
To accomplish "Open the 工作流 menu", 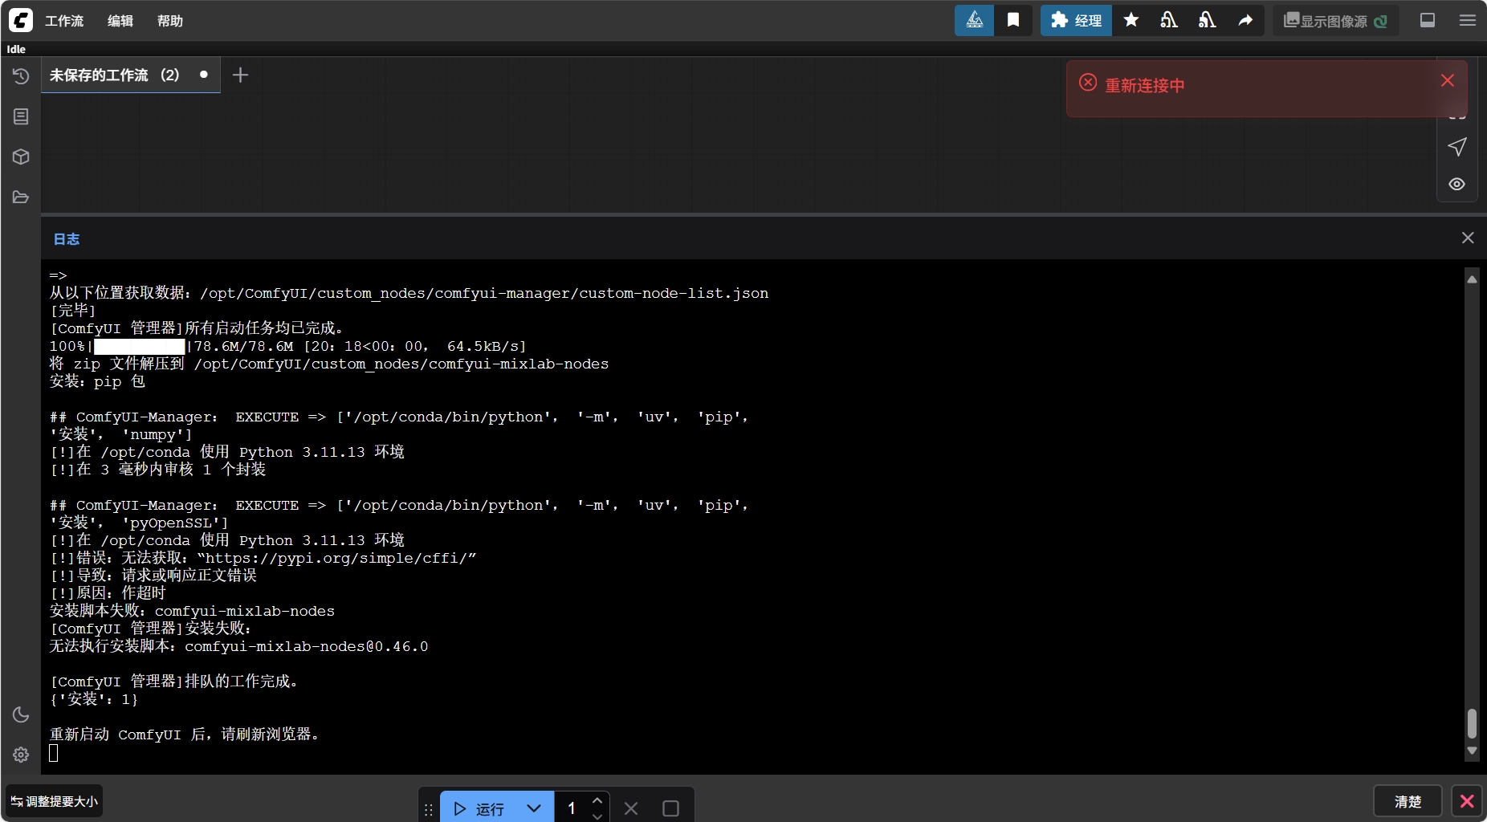I will pos(64,21).
